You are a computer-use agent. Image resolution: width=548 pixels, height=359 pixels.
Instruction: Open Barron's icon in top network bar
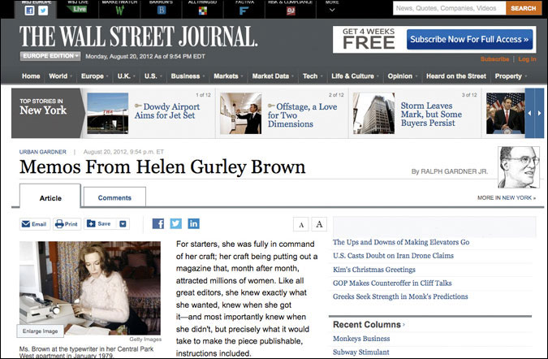(161, 9)
